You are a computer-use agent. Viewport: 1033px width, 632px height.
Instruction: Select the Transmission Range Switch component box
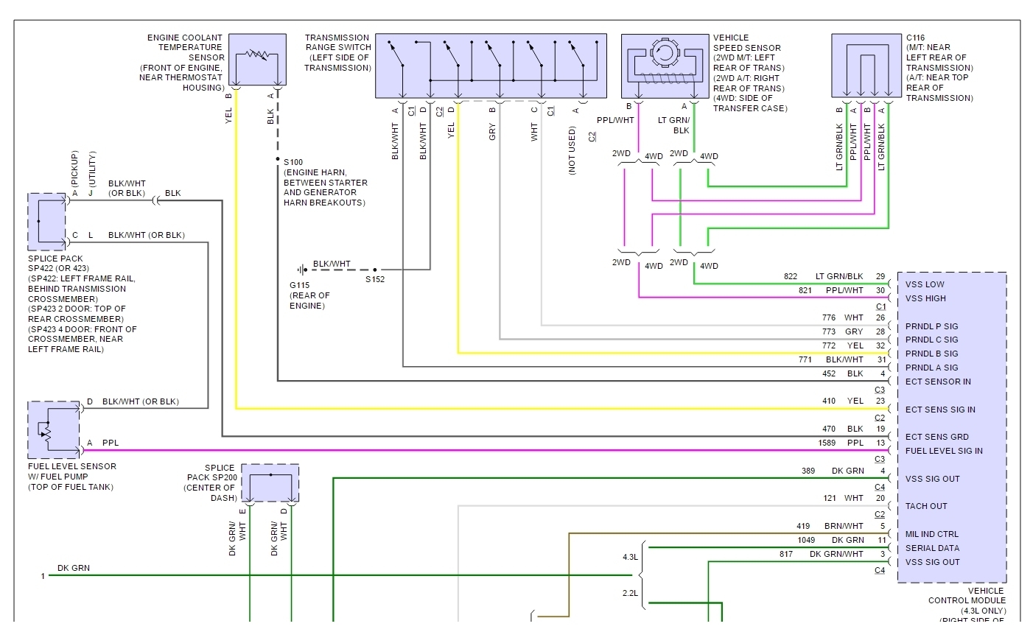(491, 66)
